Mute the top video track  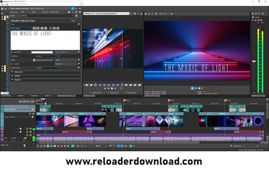pos(30,106)
